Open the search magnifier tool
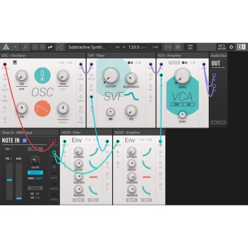Image resolution: width=248 pixels, height=248 pixels. point(25,47)
